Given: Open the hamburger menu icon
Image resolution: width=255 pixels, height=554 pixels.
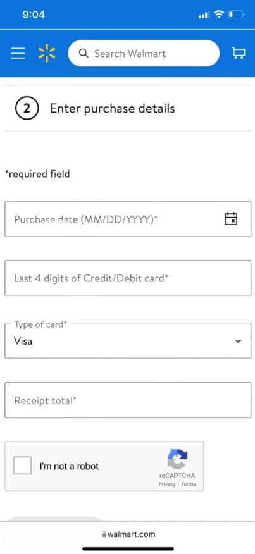Looking at the screenshot, I should click(x=18, y=53).
